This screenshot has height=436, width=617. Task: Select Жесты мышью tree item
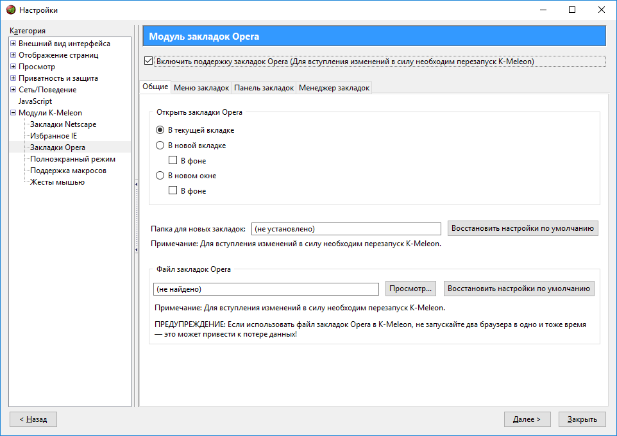(57, 182)
